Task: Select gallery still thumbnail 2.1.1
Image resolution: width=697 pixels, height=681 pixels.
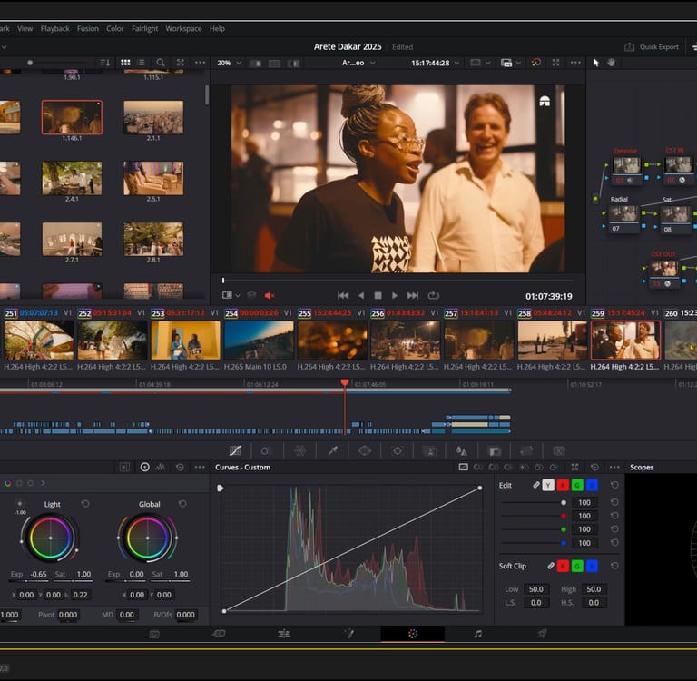Action: tap(153, 118)
